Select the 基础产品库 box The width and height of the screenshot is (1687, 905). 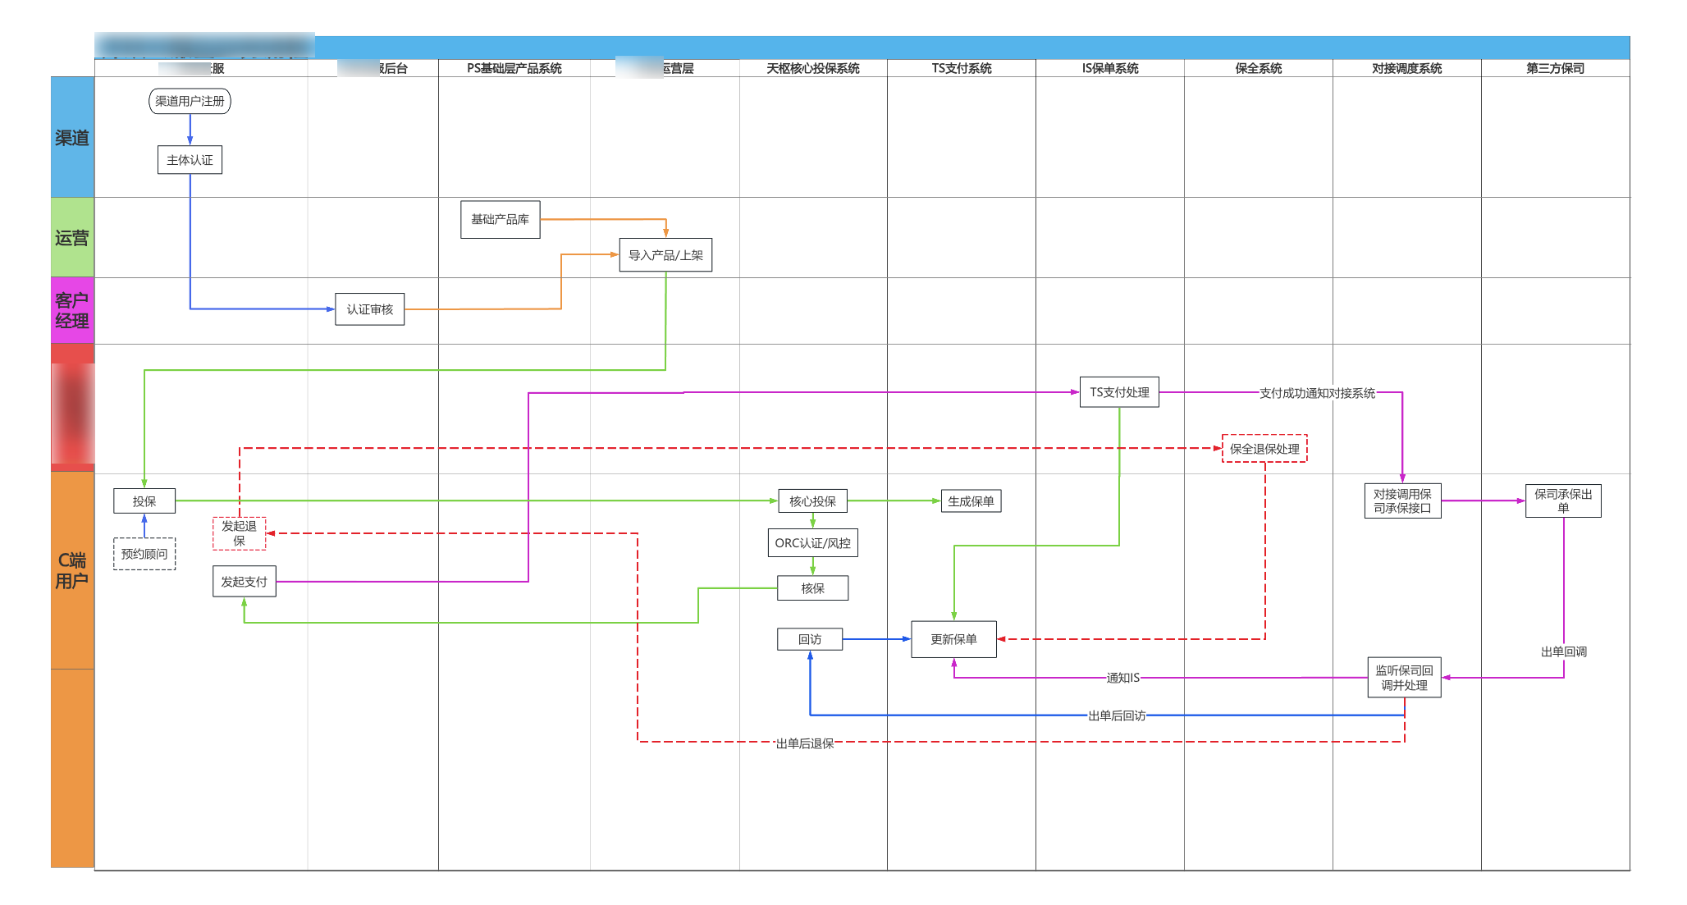click(501, 219)
